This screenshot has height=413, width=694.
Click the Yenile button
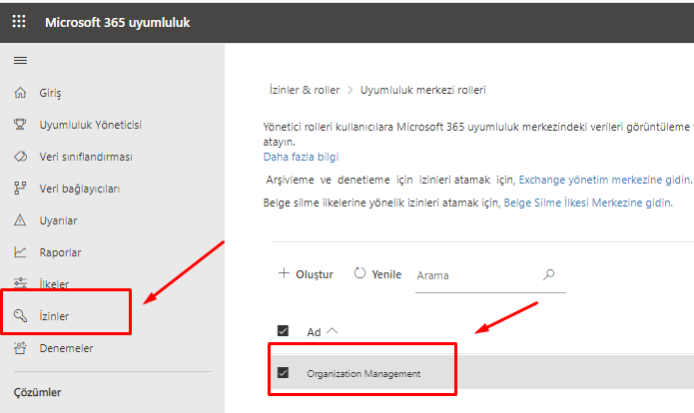pyautogui.click(x=377, y=274)
